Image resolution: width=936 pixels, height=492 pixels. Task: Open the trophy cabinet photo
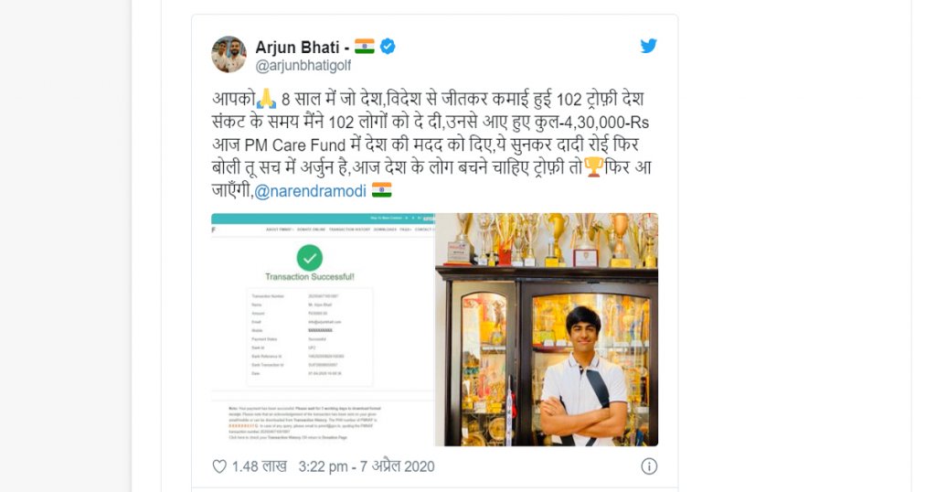coord(547,329)
